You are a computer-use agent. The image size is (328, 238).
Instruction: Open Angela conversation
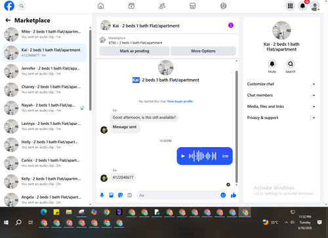[x=44, y=199]
